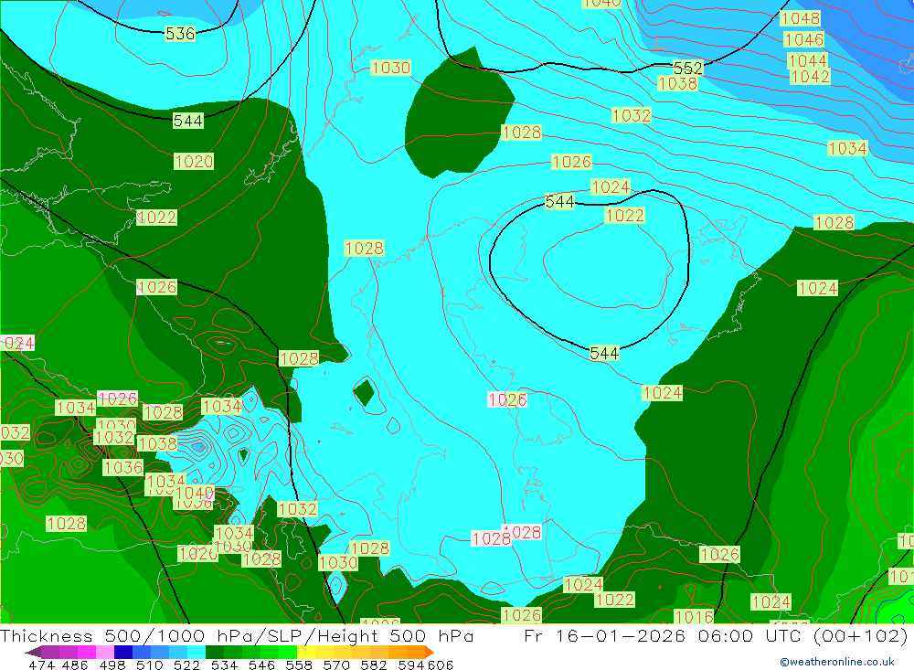
Task: Click the map title 'Thickness 500/1000 hPa/SLP/Height 500 hPa'
Action: coord(237,635)
